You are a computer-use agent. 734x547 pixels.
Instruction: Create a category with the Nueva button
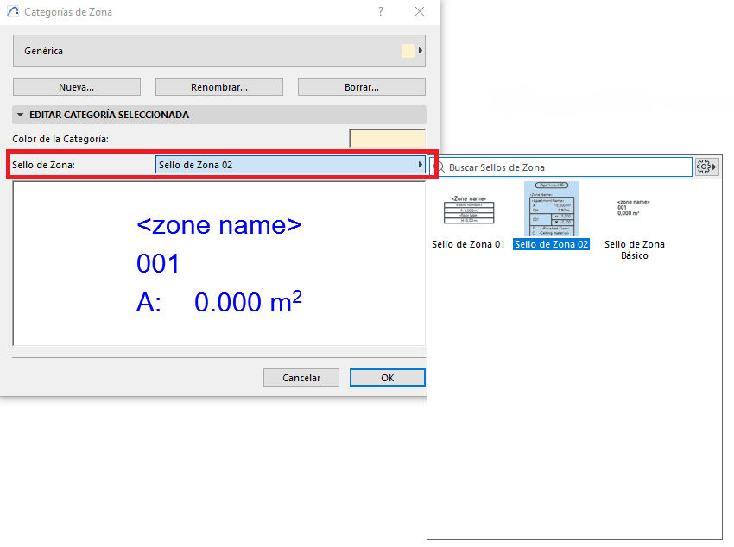77,87
